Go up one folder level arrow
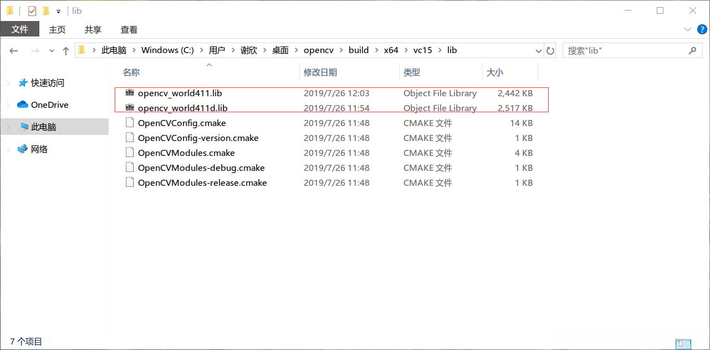The image size is (710, 350). click(x=66, y=50)
